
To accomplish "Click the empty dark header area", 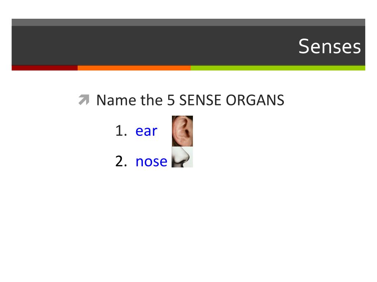I will (154, 46).
